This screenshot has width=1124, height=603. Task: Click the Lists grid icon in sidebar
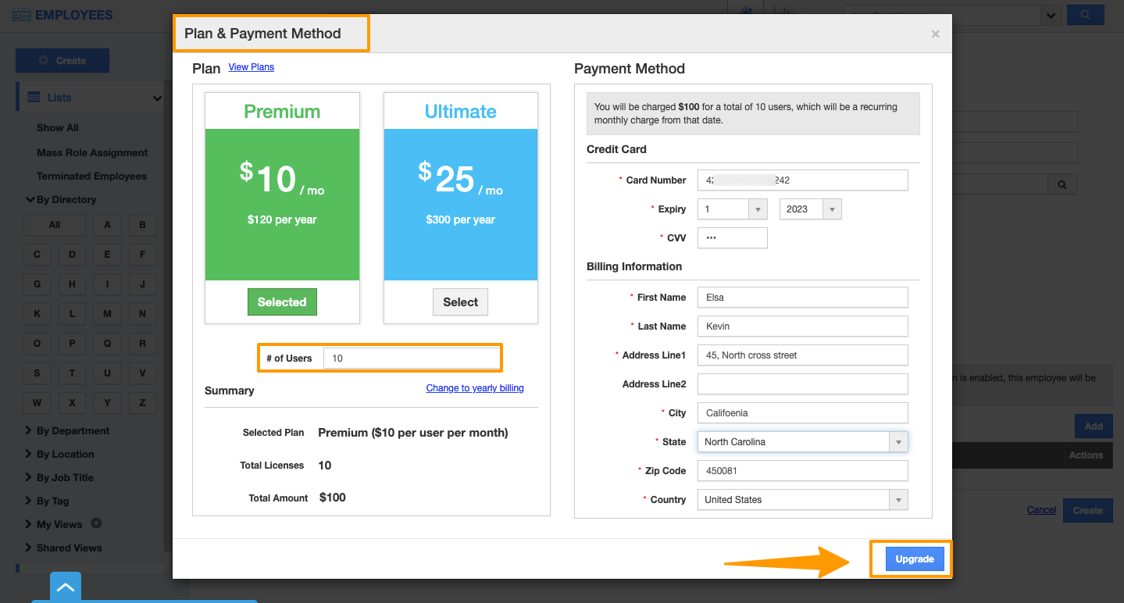[x=34, y=98]
